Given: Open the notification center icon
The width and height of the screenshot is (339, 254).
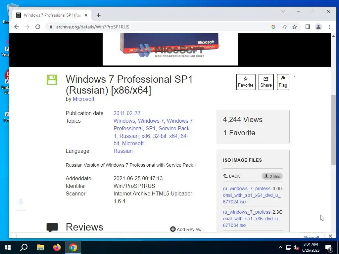Looking at the screenshot, I should coord(329,247).
